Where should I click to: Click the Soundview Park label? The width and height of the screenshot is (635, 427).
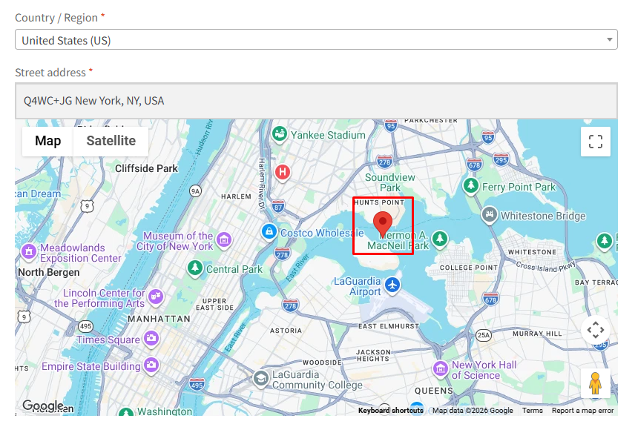coord(390,182)
